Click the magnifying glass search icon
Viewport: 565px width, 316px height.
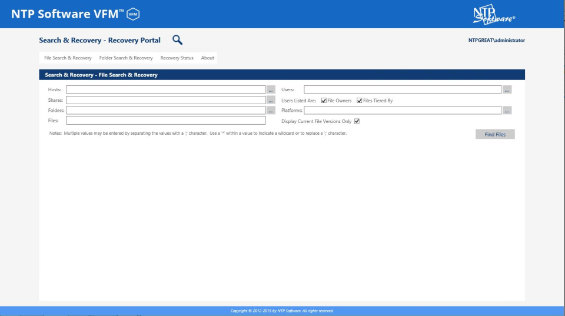pyautogui.click(x=177, y=40)
